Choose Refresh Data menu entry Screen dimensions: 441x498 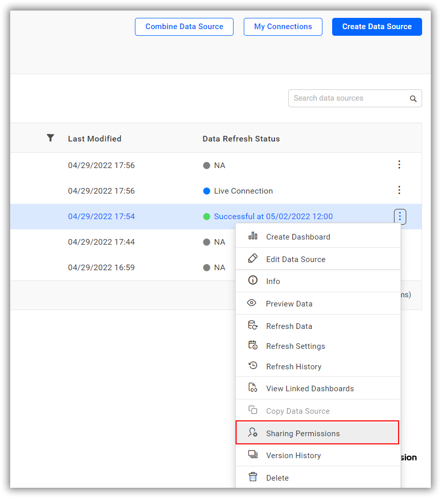click(x=318, y=326)
